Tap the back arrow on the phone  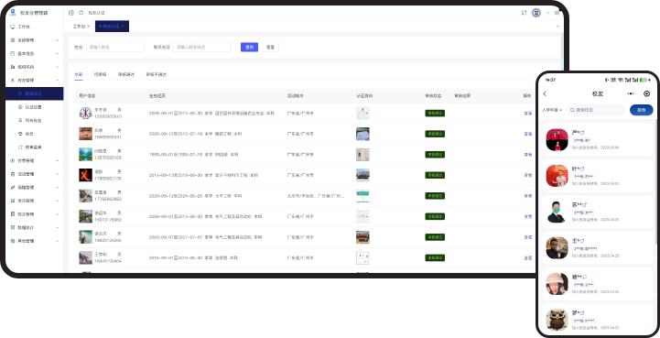coord(545,93)
